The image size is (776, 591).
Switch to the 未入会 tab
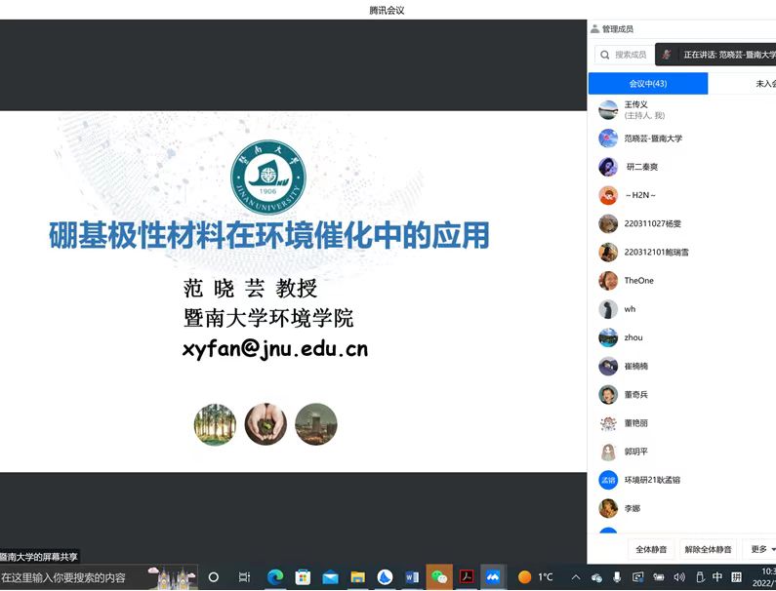click(x=763, y=84)
